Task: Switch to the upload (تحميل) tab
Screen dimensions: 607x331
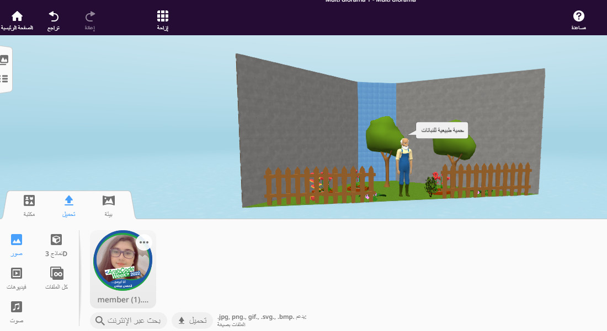Action: point(69,206)
